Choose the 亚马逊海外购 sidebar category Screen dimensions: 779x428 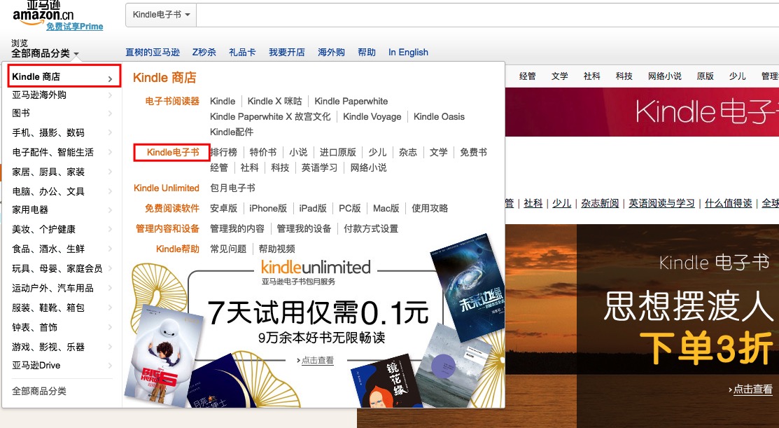click(x=39, y=95)
